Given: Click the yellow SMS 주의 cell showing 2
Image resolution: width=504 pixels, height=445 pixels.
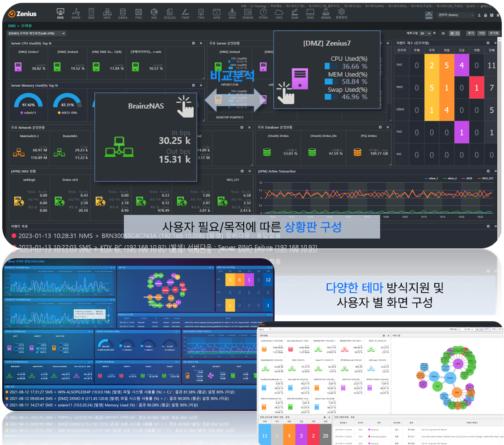Looking at the screenshot, I should [x=432, y=65].
